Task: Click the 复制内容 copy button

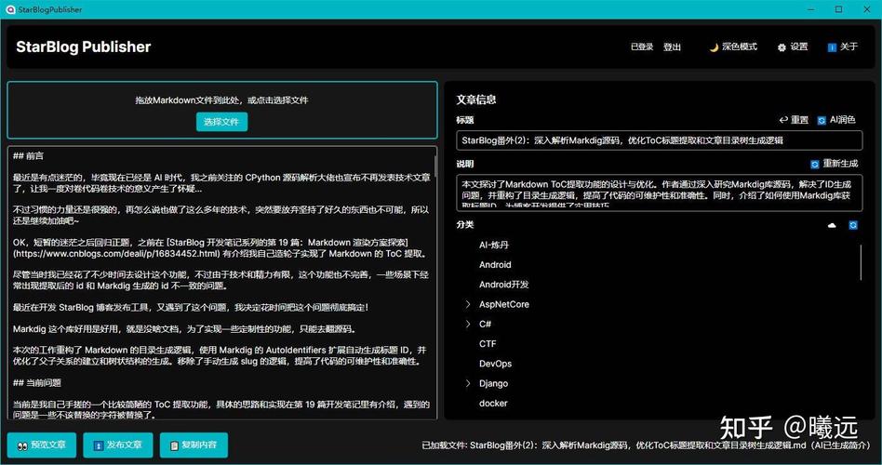Action: [194, 445]
